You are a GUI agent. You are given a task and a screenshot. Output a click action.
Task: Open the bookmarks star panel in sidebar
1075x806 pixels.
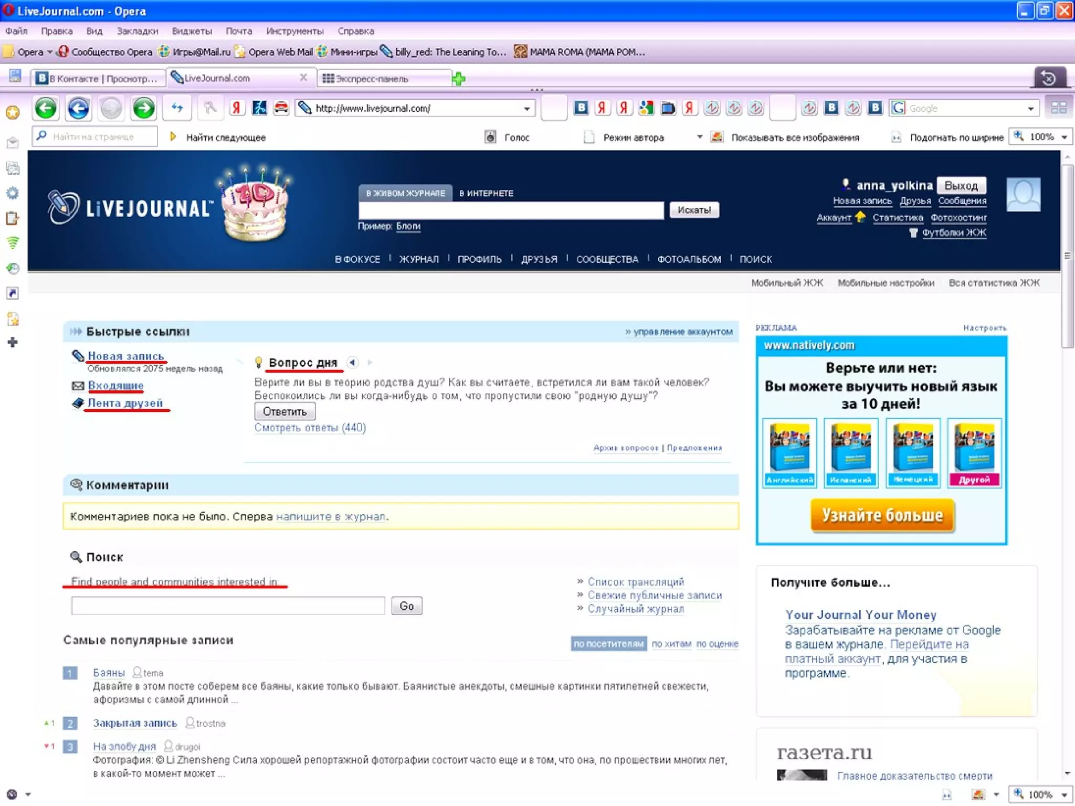pyautogui.click(x=13, y=112)
